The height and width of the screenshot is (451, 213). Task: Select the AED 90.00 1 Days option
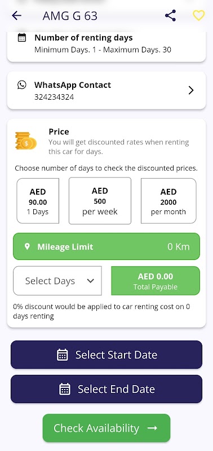pyautogui.click(x=38, y=201)
